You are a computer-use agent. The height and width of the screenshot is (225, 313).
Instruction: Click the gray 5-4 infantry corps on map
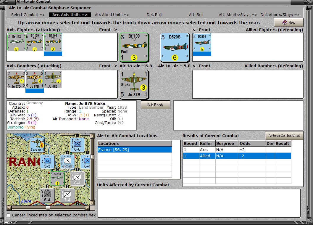pos(47,195)
